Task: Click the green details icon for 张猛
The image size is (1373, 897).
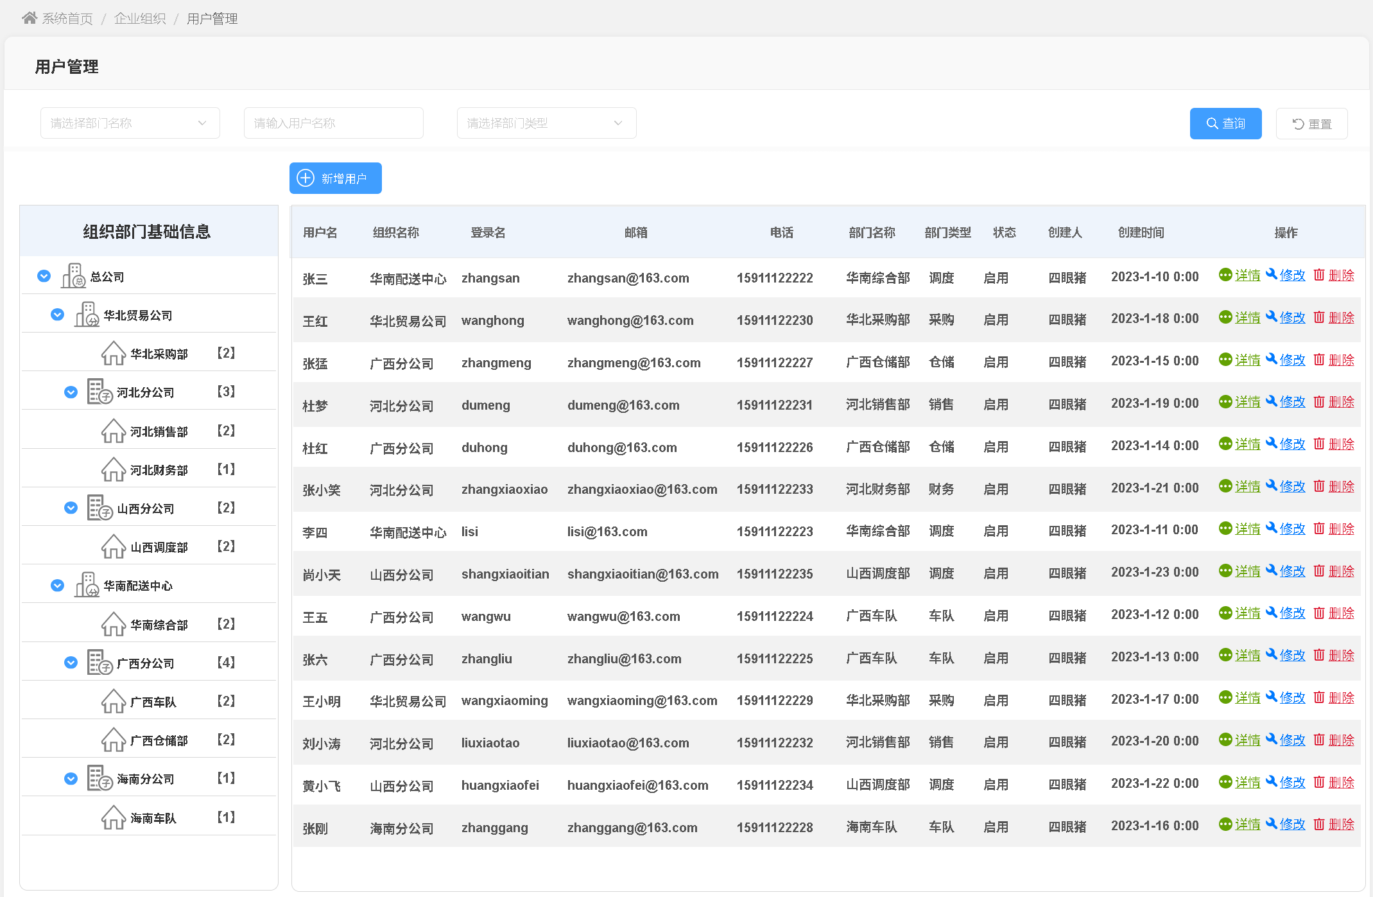Action: [1225, 360]
